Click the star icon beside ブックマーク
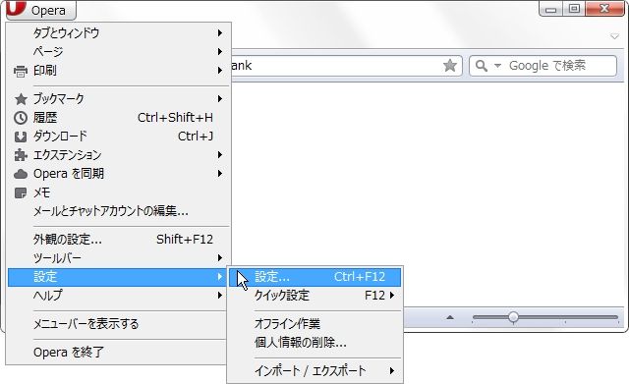 (21, 98)
